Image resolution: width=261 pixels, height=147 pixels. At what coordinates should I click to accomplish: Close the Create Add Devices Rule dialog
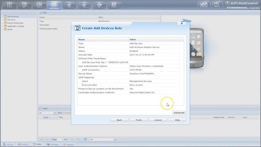(182, 23)
